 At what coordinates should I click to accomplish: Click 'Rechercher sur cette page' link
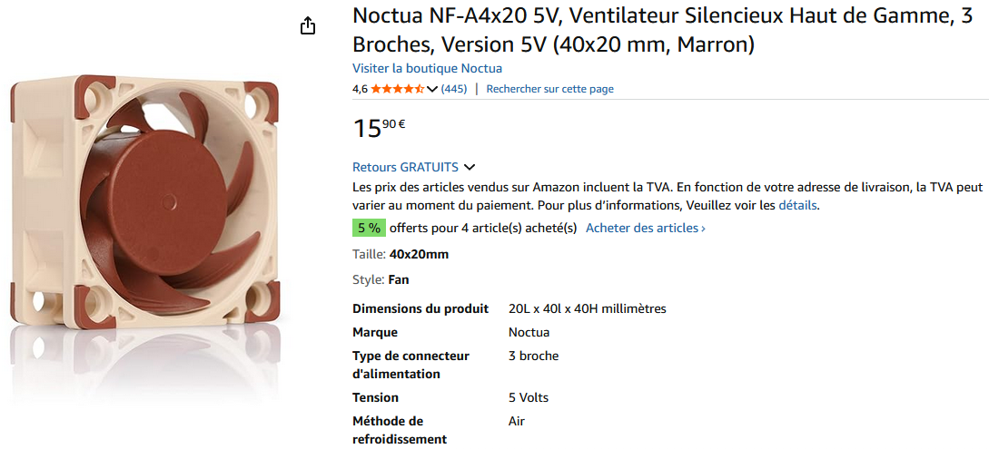[549, 89]
